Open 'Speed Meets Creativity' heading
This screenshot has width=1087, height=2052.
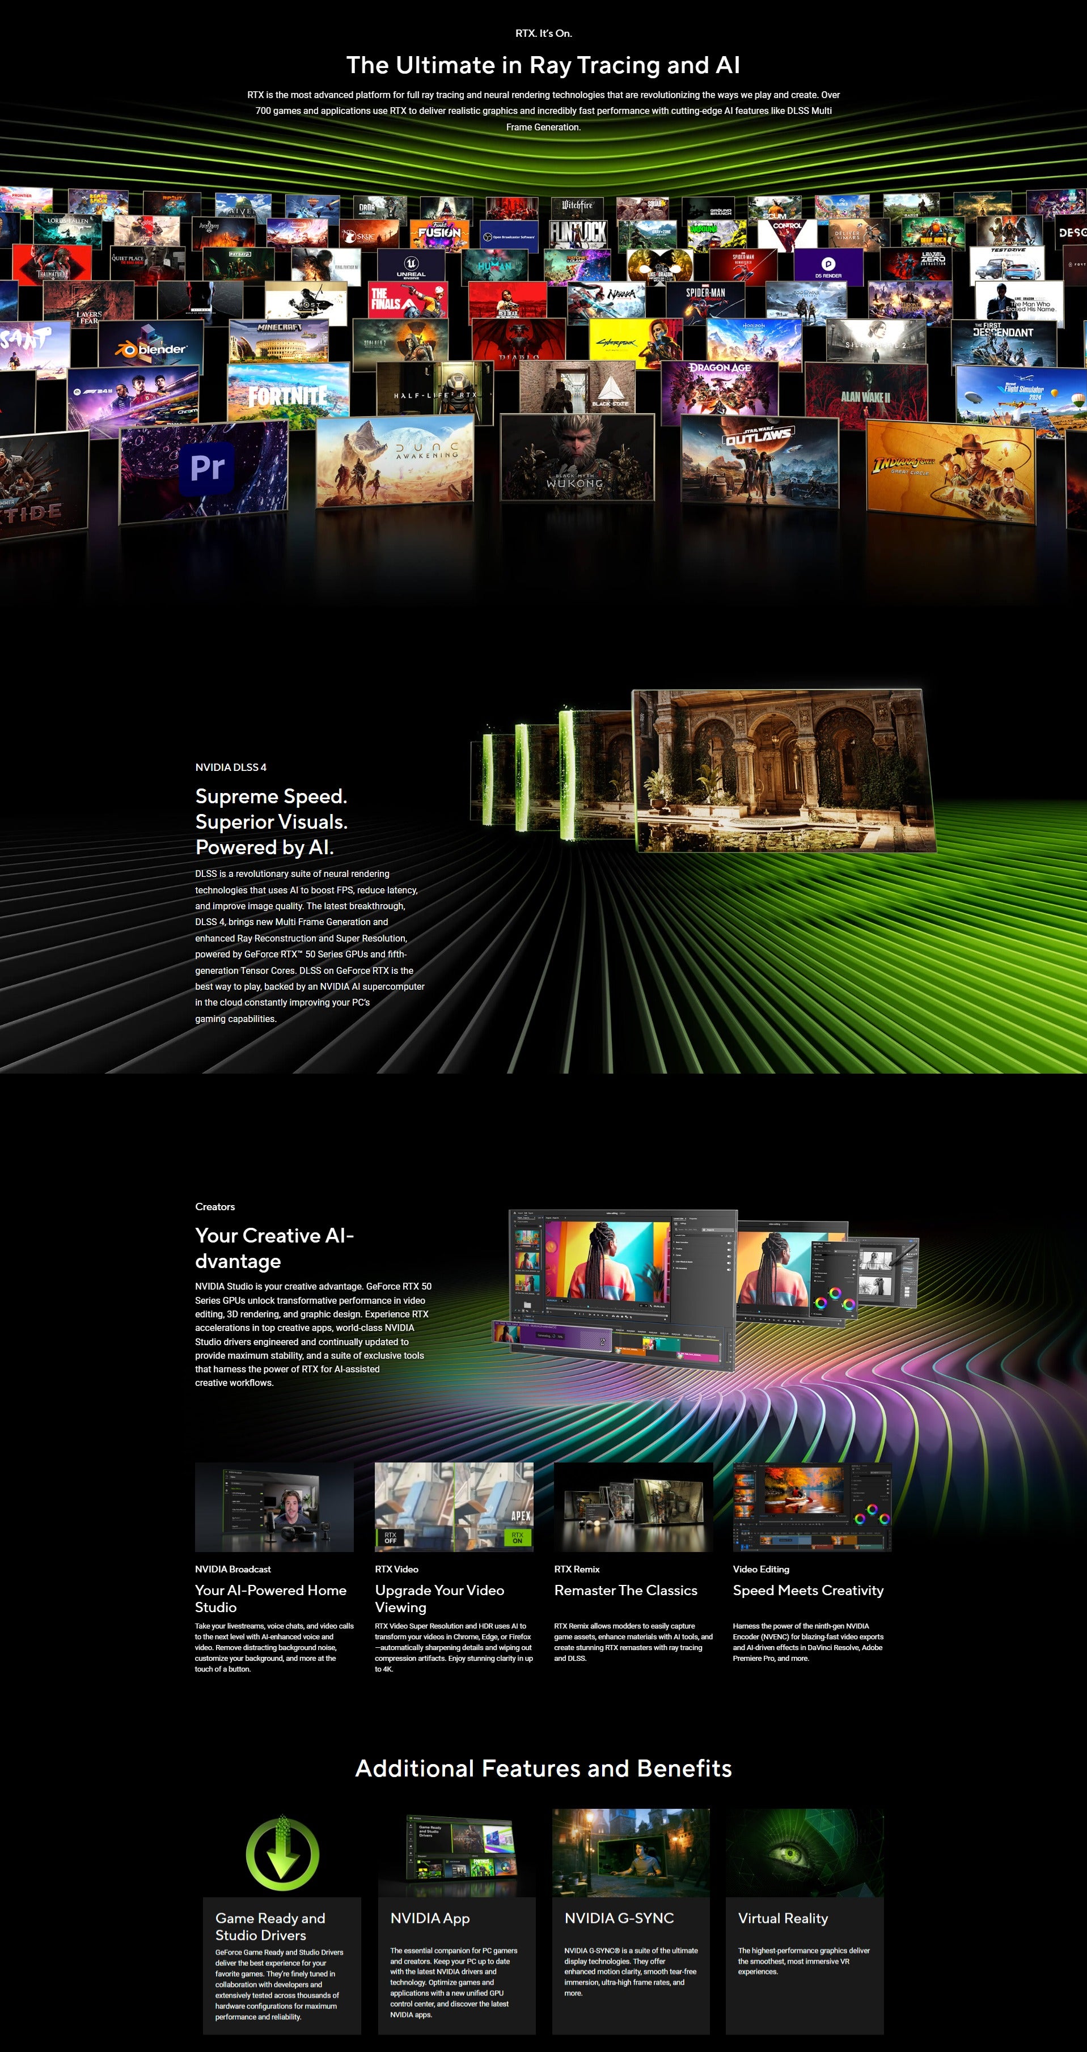[x=807, y=1590]
